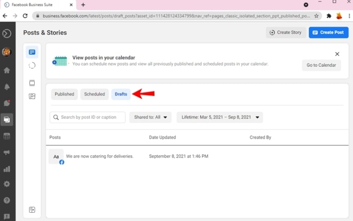Click the browser profile avatar icon
This screenshot has width=353, height=221.
click(x=339, y=16)
